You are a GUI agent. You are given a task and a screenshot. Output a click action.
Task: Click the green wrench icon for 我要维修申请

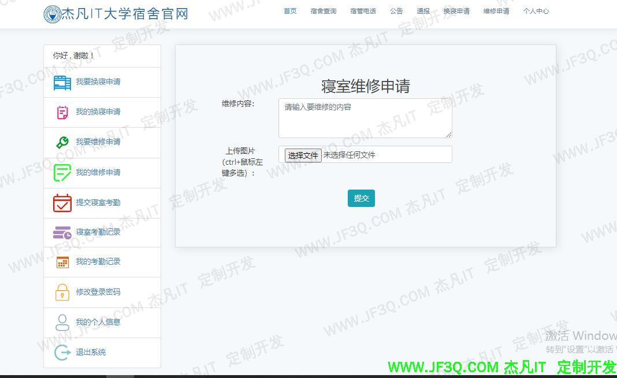click(62, 142)
